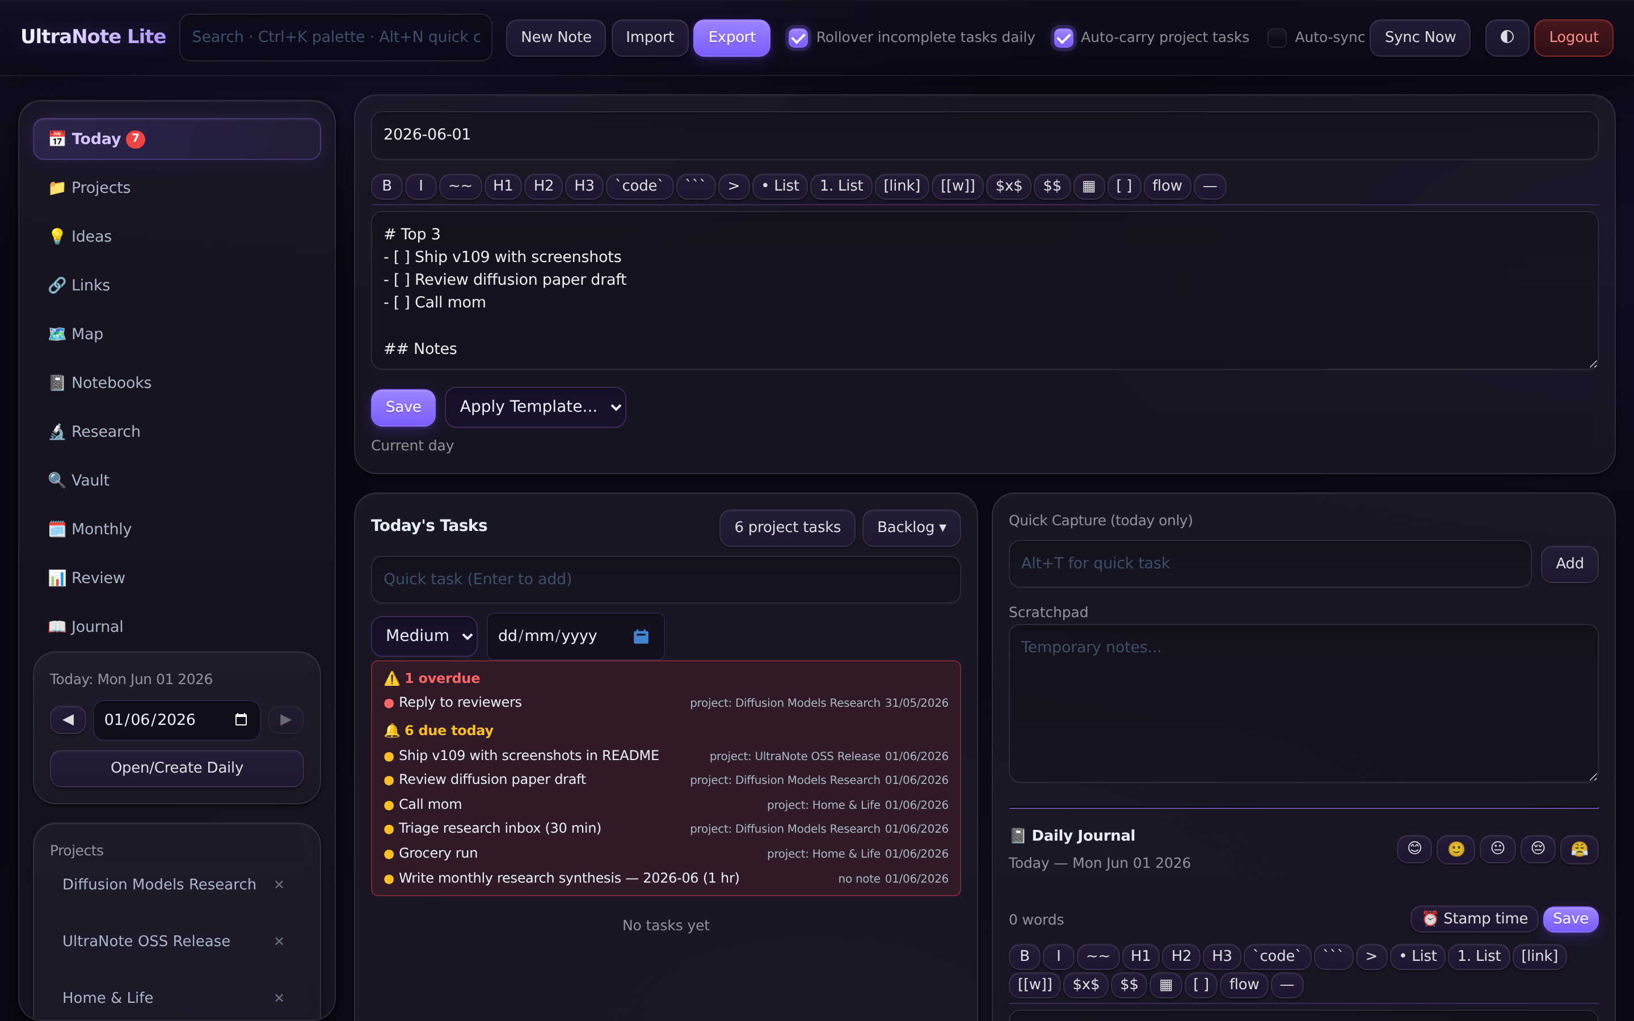Viewport: 1634px width, 1021px height.
Task: Focus the search palette field
Action: 335,38
